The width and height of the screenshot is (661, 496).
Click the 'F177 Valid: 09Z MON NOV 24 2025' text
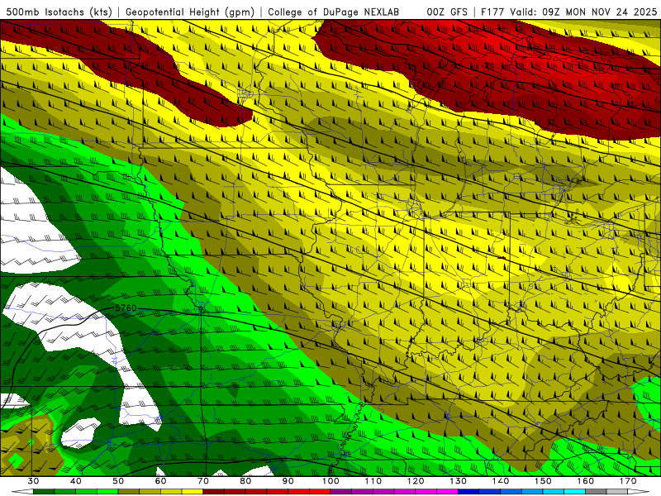(x=569, y=12)
